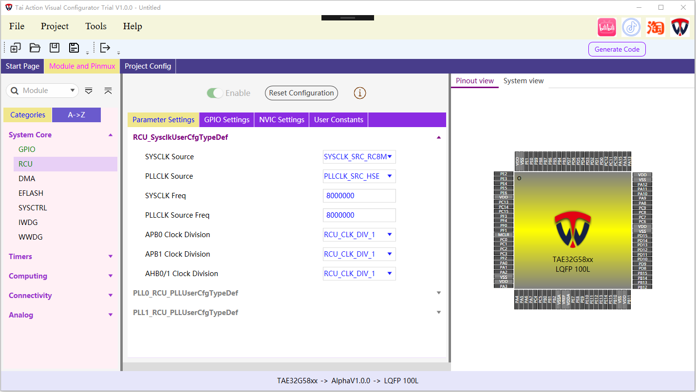Switch to the GPIO Settings tab
This screenshot has height=392, width=696.
[x=226, y=120]
